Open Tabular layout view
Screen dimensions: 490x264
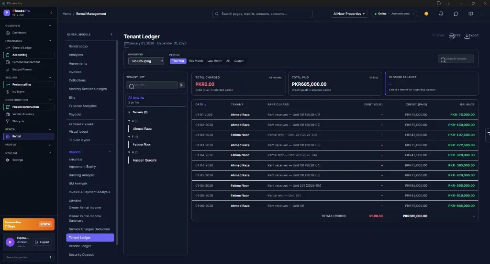(79, 140)
